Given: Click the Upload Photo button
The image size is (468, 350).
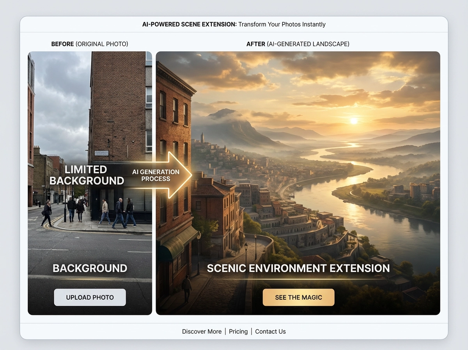Looking at the screenshot, I should pyautogui.click(x=90, y=297).
